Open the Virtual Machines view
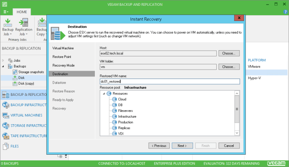The width and height of the screenshot is (289, 167). [x=24, y=115]
